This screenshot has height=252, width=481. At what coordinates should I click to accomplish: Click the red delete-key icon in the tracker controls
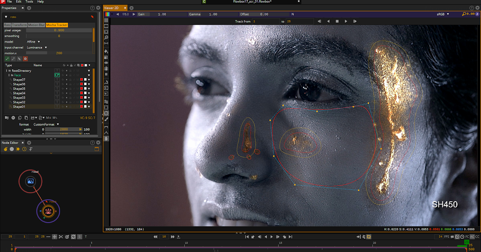(25, 58)
